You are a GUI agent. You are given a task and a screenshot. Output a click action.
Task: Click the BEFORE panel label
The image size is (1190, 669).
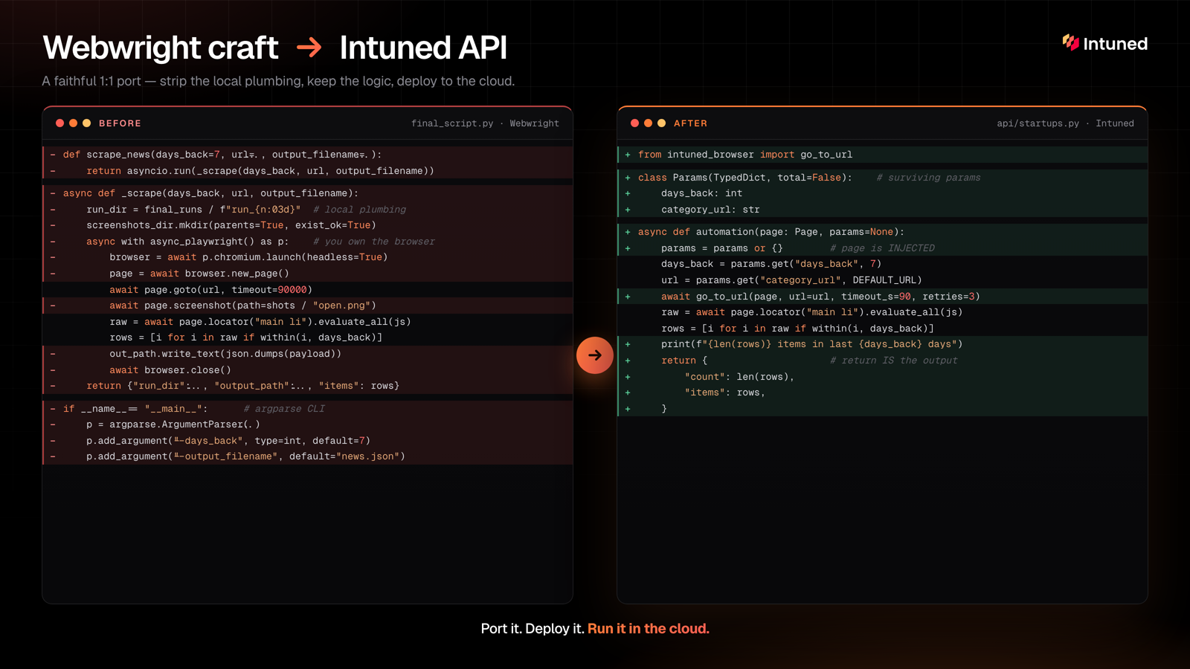[x=120, y=123]
